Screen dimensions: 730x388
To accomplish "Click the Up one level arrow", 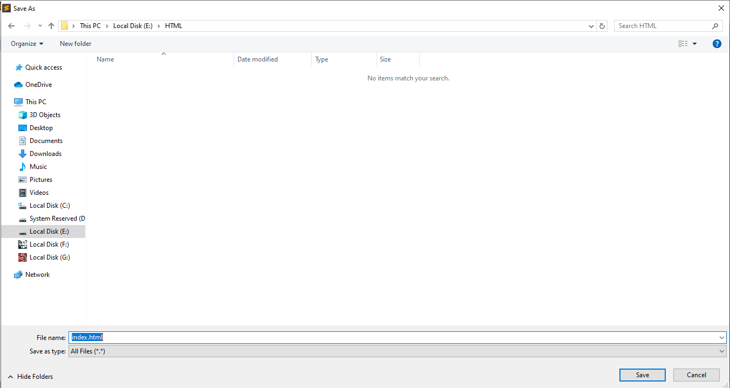I will click(x=51, y=26).
